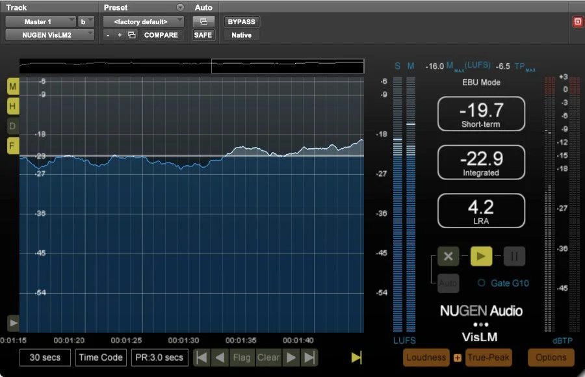This screenshot has height=377, width=585.
Task: Open the Options tab
Action: pyautogui.click(x=551, y=357)
